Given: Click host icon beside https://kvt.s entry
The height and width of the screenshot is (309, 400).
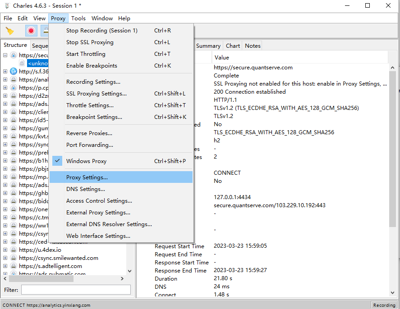Looking at the screenshot, I should (14, 136).
